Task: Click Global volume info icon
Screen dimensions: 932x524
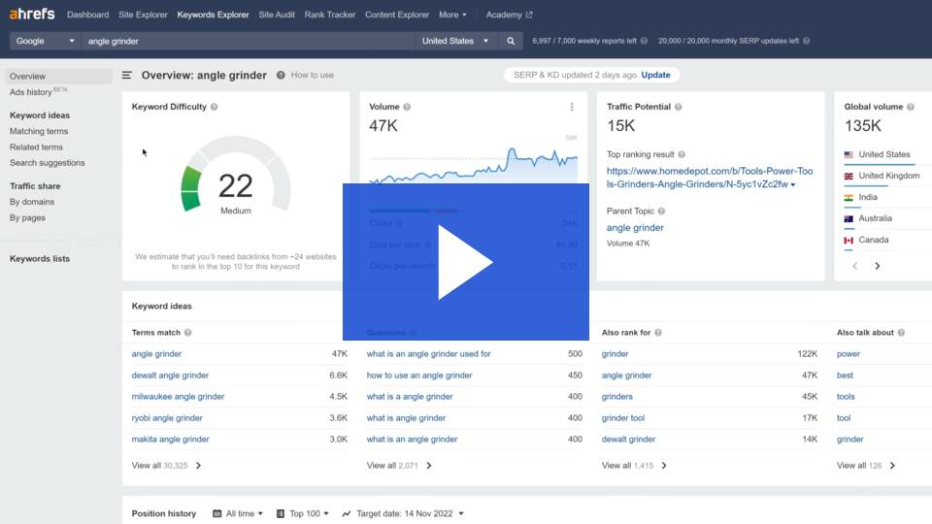Action: [910, 107]
